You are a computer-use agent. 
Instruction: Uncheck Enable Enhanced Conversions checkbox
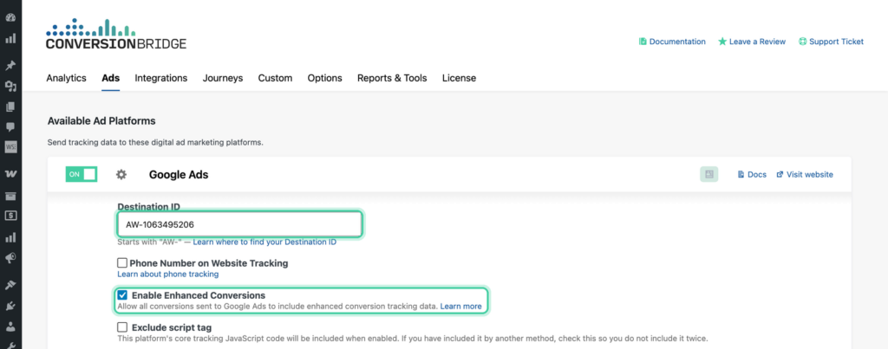121,295
